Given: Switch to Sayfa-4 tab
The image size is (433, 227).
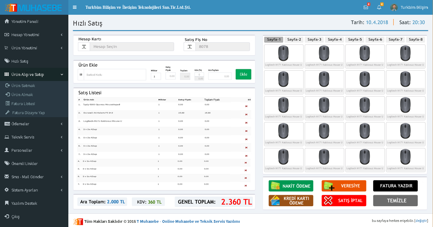Looking at the screenshot, I should 335,39.
